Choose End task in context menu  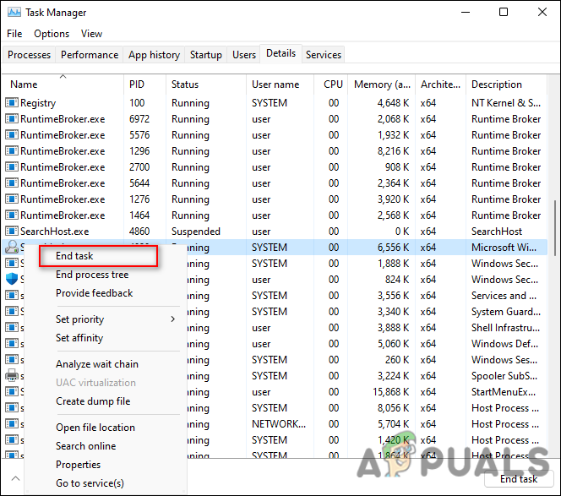[x=98, y=256]
